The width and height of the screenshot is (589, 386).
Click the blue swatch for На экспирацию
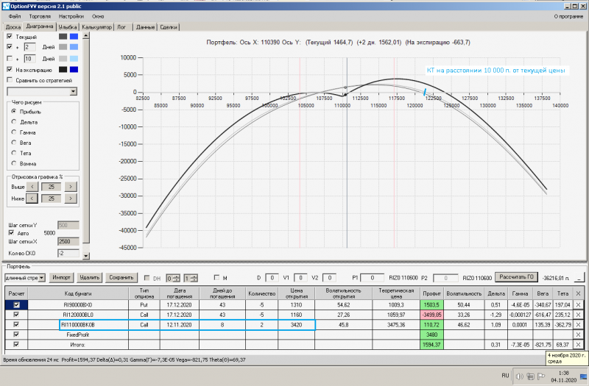tap(75, 69)
